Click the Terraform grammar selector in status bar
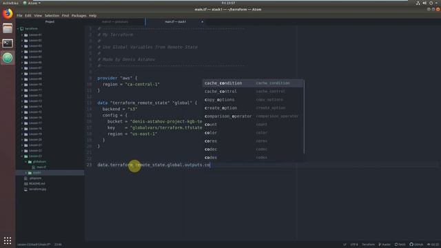The width and height of the screenshot is (441, 248). pyautogui.click(x=368, y=245)
